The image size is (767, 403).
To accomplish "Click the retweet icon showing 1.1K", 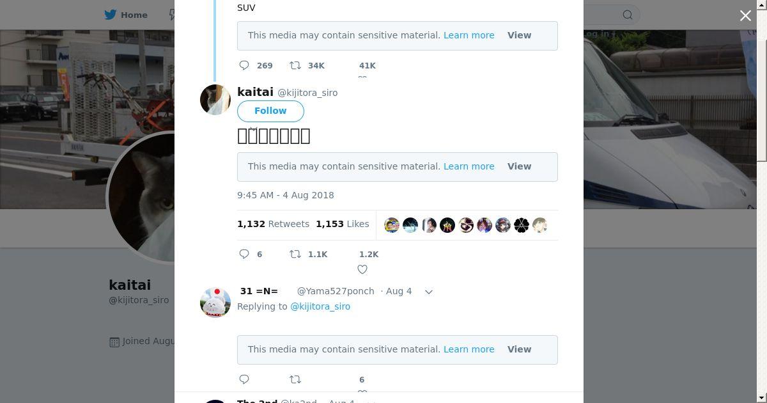I will tap(295, 254).
